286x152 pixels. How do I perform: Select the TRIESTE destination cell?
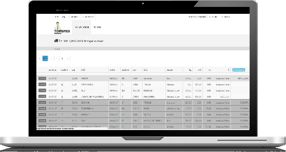tap(147, 85)
